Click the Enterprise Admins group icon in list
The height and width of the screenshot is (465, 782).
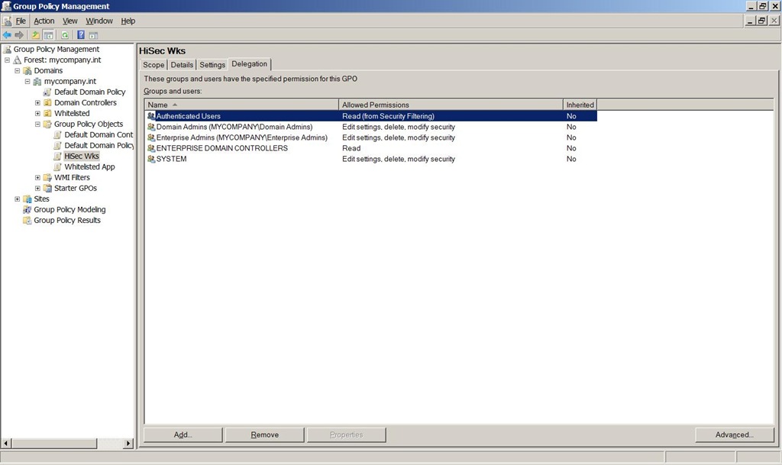pyautogui.click(x=151, y=137)
